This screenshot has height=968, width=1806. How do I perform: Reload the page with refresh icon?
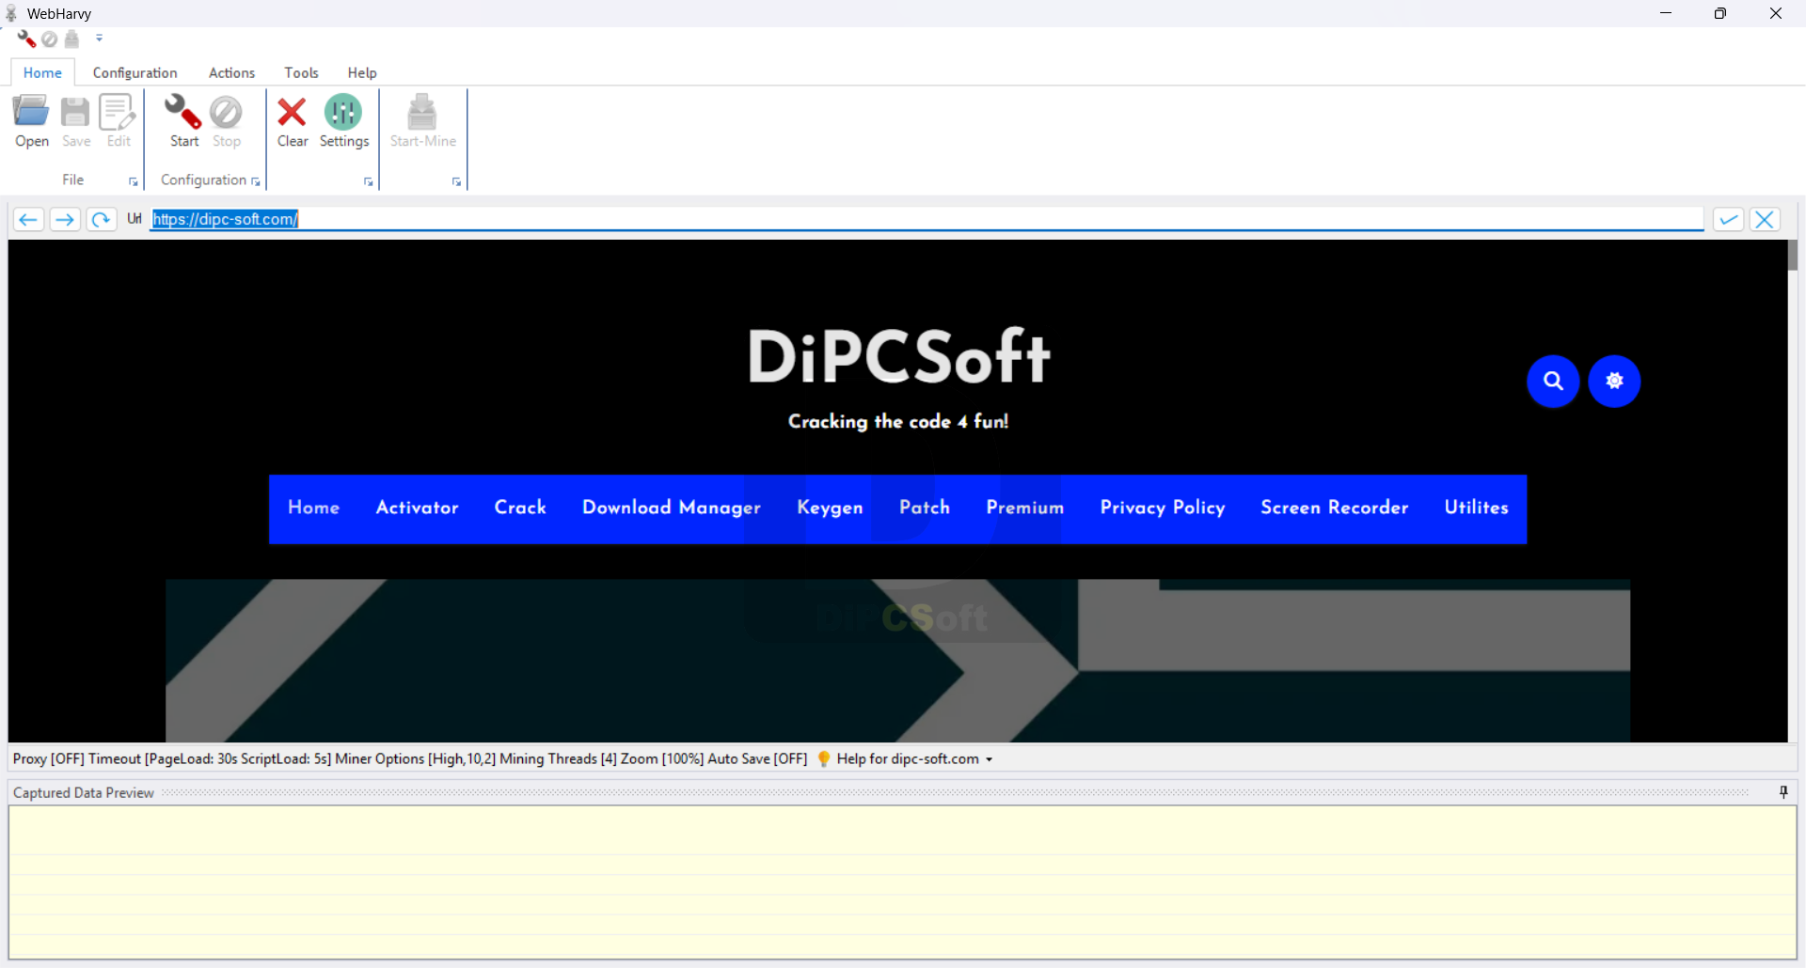(101, 220)
